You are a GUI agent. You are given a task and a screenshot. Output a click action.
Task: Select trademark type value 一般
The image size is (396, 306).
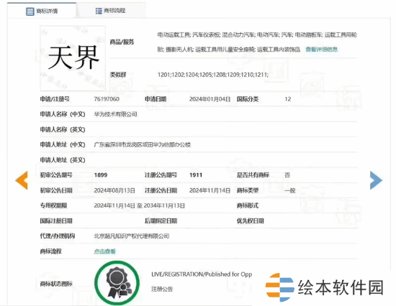(x=290, y=190)
